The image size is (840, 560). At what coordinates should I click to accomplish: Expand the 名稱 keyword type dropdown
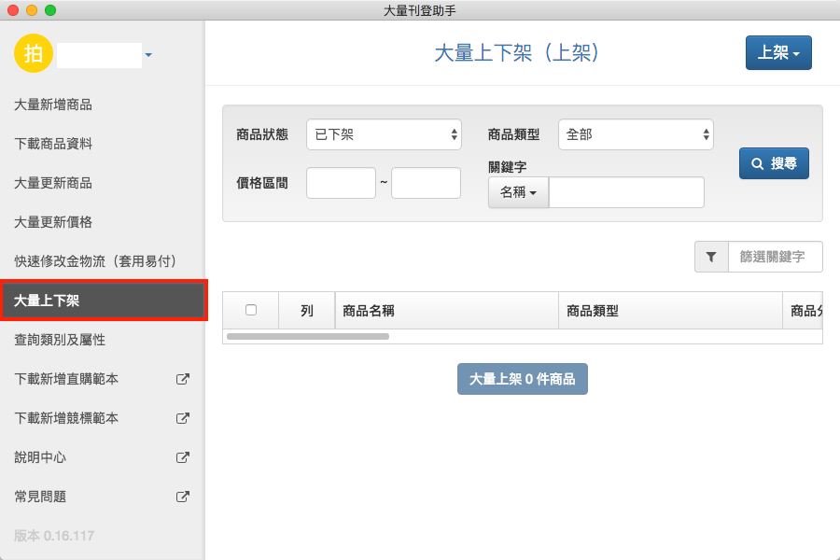click(518, 192)
